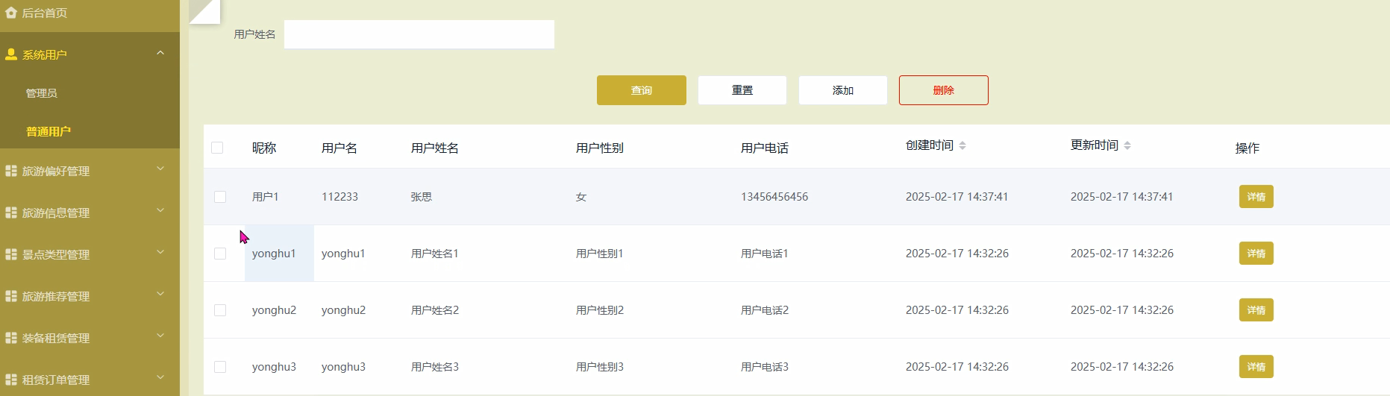Viewport: 1390px width, 396px height.
Task: Click the 景点类型管理 grid icon
Action: [x=10, y=254]
